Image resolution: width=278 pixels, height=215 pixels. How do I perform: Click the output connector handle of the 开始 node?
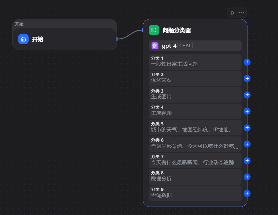[117, 39]
